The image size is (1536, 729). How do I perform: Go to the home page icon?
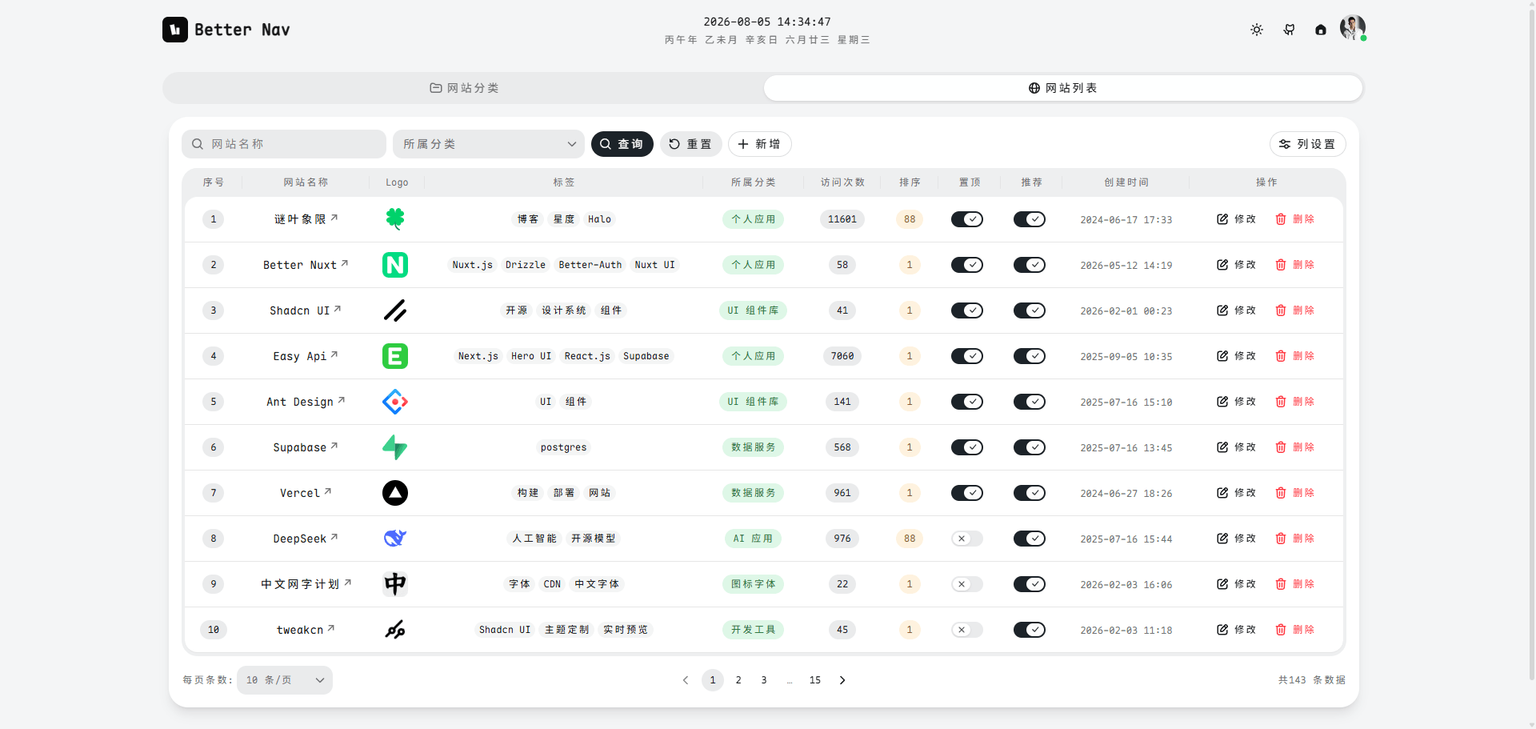pos(1321,30)
